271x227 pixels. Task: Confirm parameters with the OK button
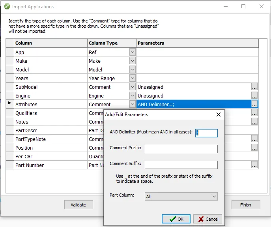pos(176,219)
